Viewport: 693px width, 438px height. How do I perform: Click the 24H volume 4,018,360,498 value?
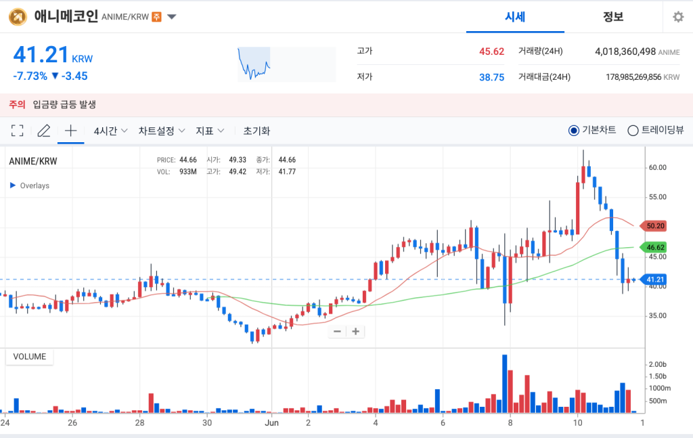[x=625, y=51]
